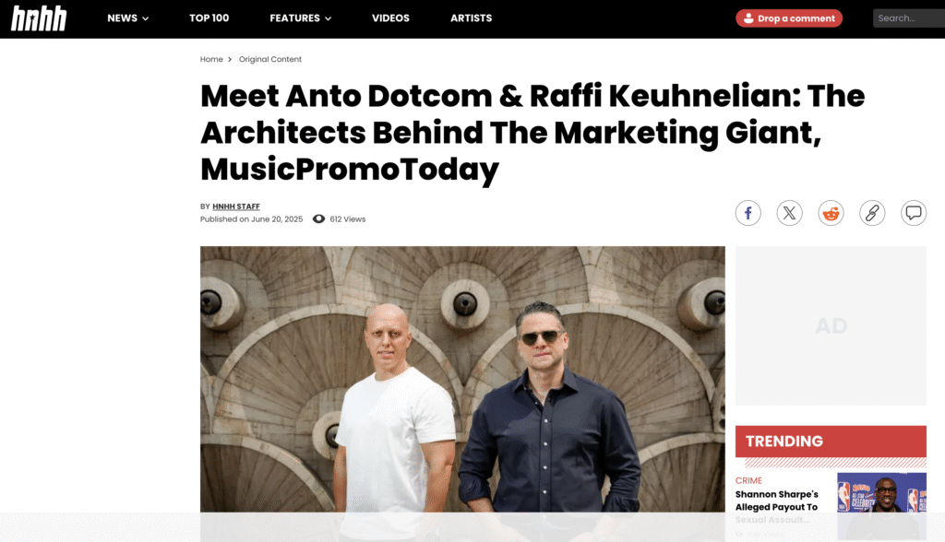Open the Artists menu item
The image size is (945, 542).
(472, 18)
